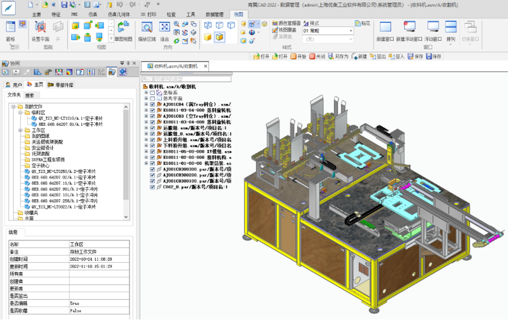
Task: Click 颜色管理器 color manager button
Action: coord(286,23)
